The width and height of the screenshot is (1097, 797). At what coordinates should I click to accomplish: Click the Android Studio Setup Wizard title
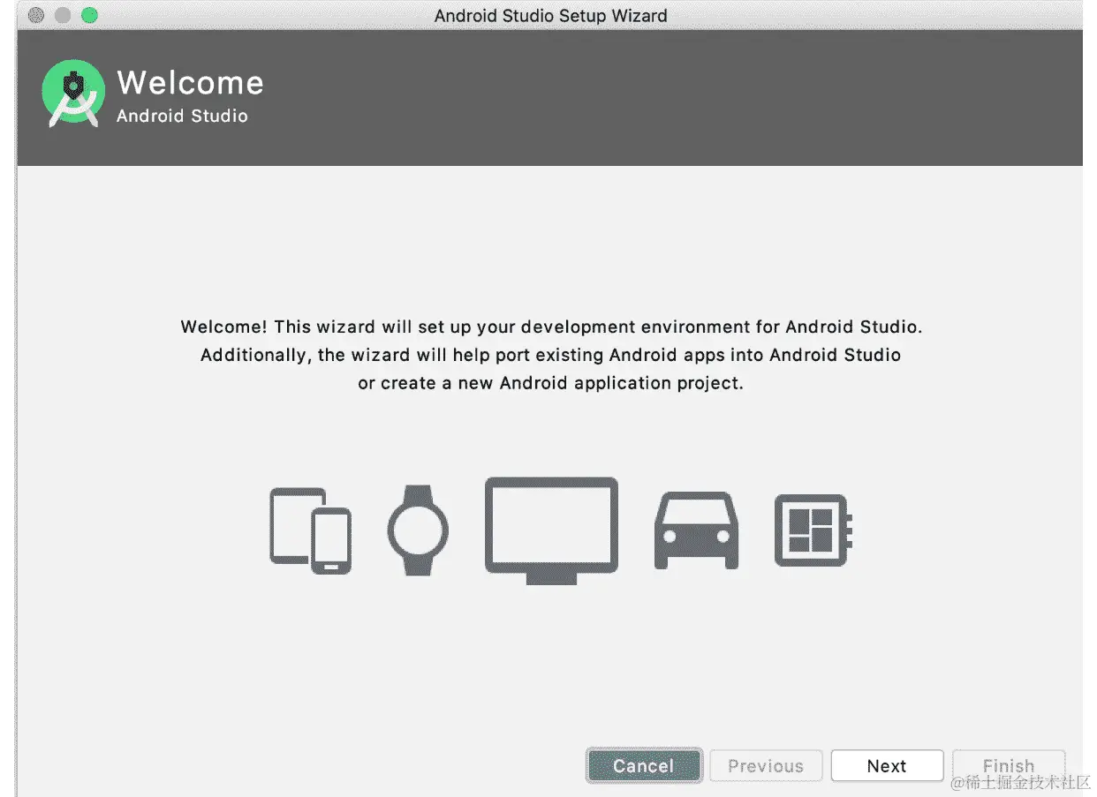[550, 15]
